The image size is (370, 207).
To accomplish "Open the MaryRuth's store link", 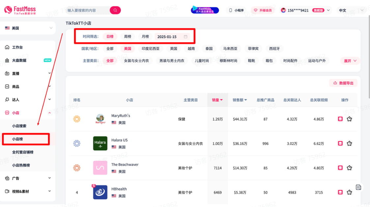I will pos(121,116).
